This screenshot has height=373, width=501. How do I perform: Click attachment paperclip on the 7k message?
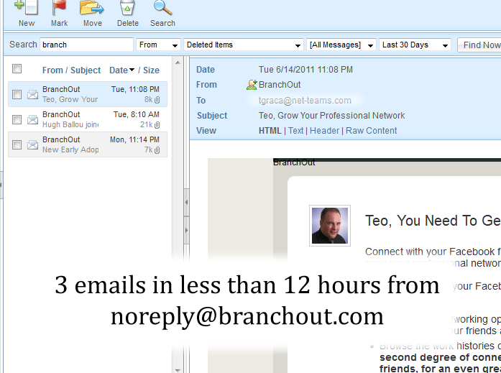157,149
